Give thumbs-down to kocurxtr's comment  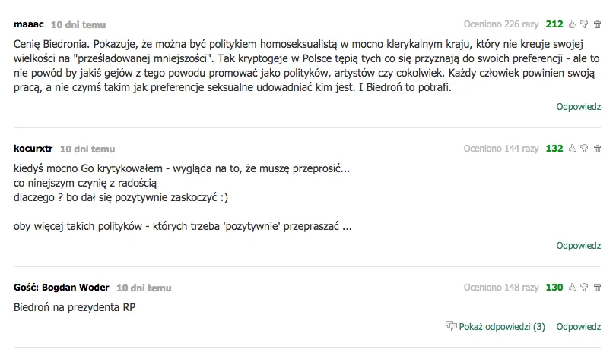[584, 149]
